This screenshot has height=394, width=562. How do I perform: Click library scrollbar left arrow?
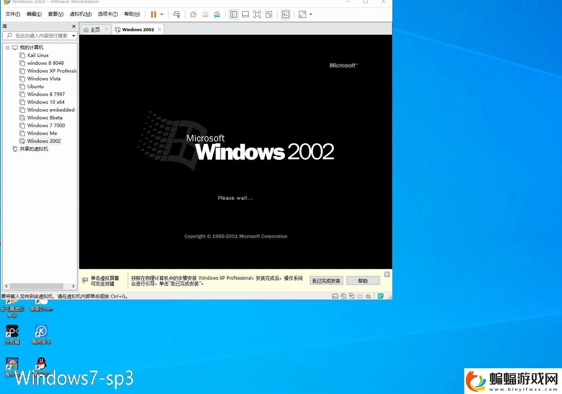coord(6,286)
